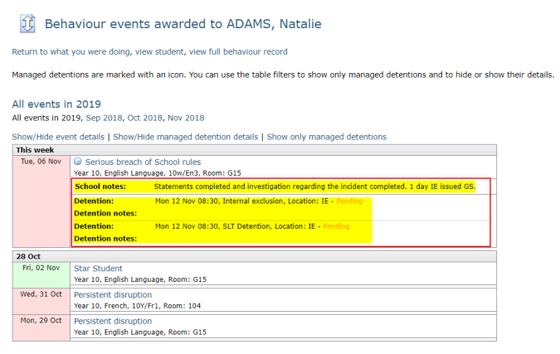
Task: Select the Nov 2018 events link
Action: 186,118
